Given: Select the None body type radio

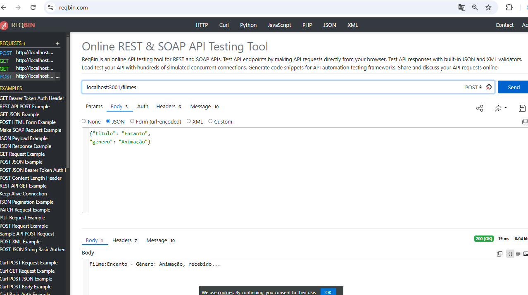Looking at the screenshot, I should pyautogui.click(x=84, y=121).
